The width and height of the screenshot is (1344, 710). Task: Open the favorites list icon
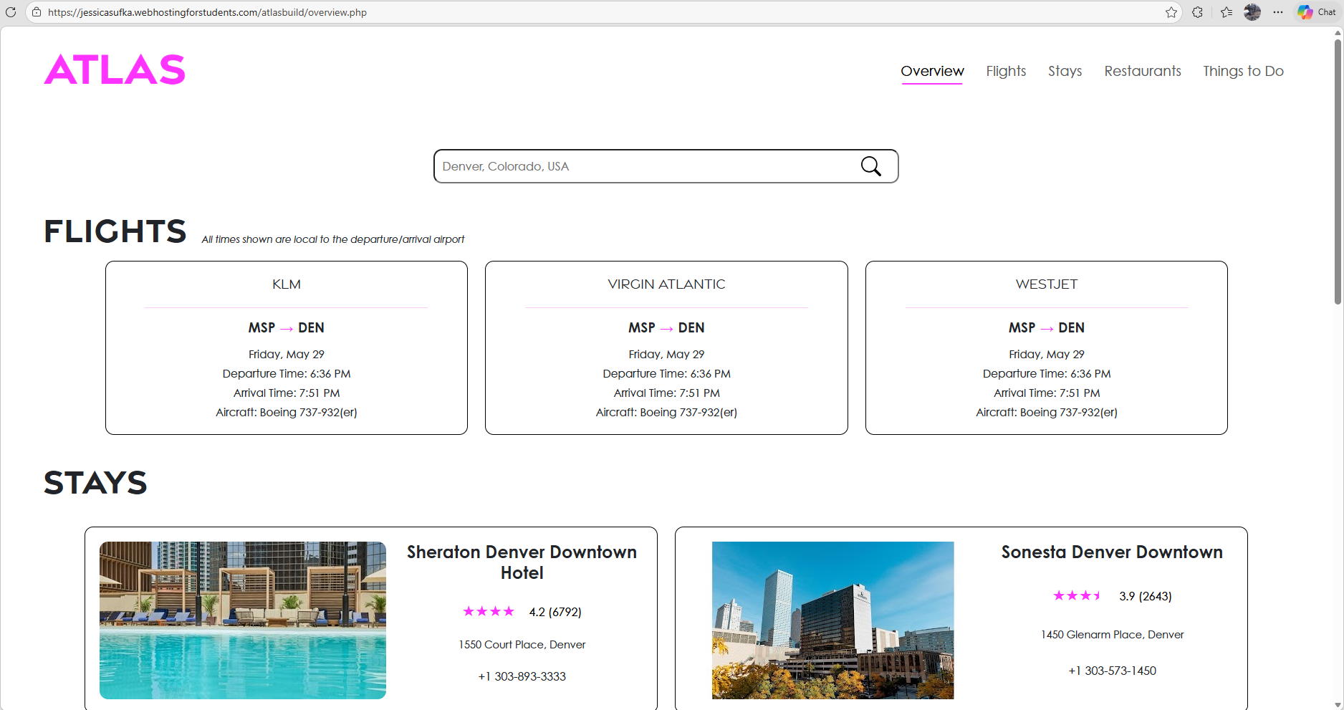click(x=1227, y=12)
